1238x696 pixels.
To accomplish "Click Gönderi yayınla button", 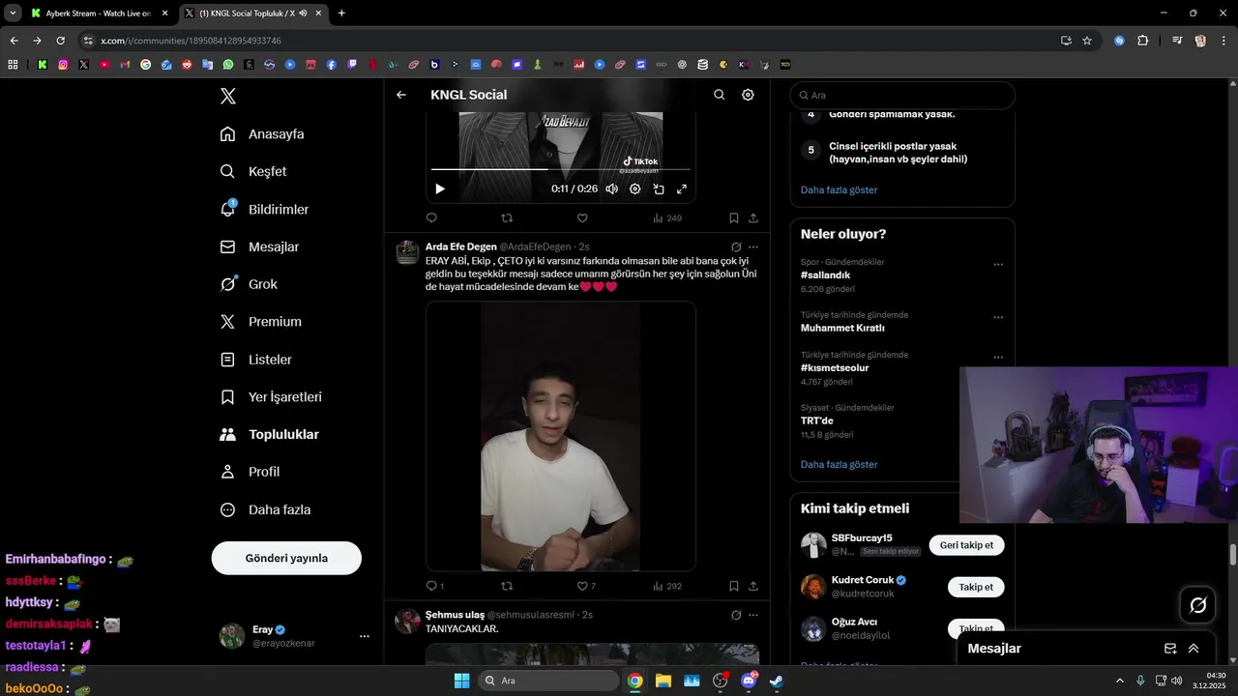I will pos(286,558).
